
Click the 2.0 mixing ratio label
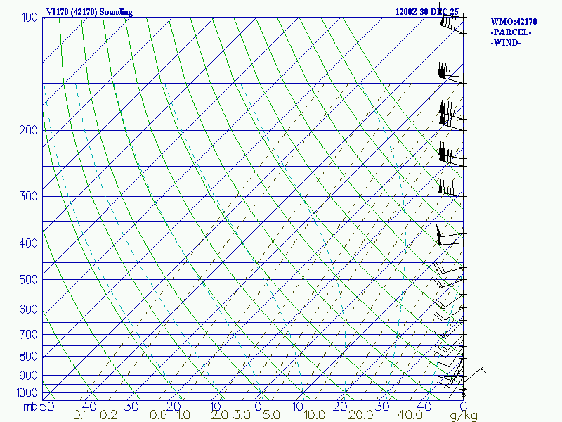[x=219, y=416]
